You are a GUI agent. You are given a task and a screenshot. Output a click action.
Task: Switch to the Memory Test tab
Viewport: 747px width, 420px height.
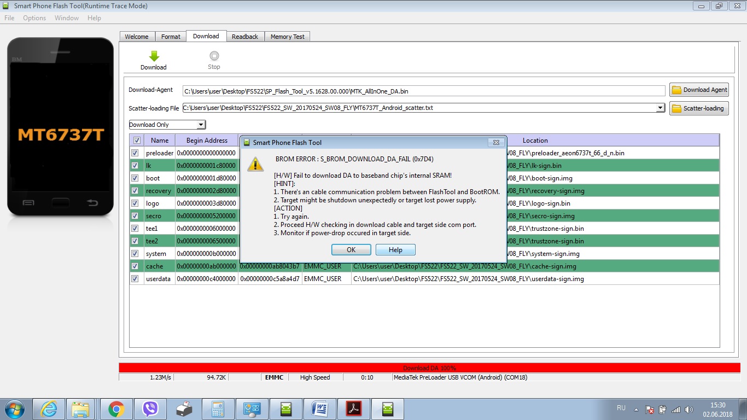pyautogui.click(x=287, y=37)
